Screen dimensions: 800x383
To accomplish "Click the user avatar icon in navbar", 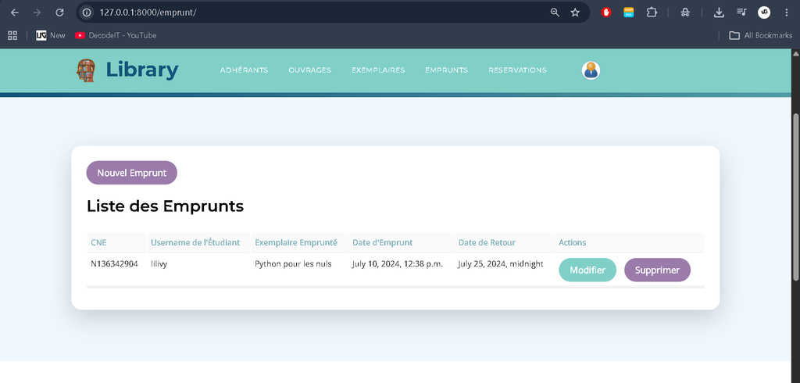I will pos(591,70).
